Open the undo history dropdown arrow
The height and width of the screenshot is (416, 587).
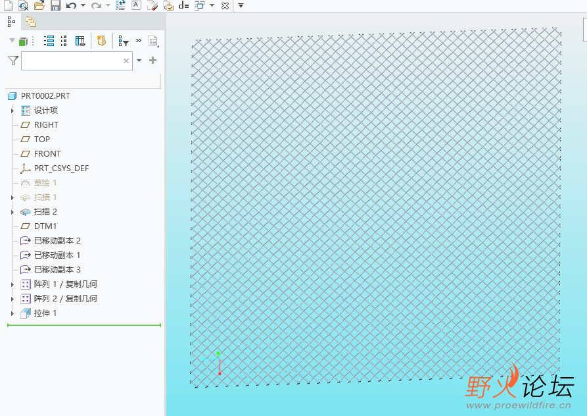[x=83, y=5]
